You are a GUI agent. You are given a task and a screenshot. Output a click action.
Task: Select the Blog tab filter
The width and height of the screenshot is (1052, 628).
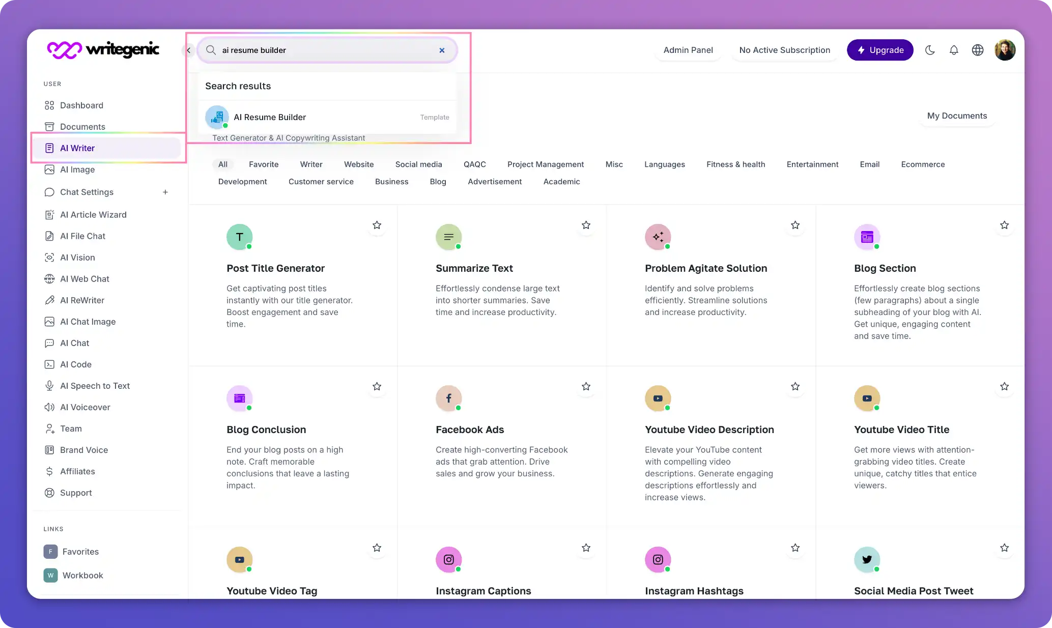click(437, 182)
